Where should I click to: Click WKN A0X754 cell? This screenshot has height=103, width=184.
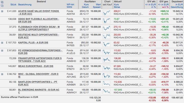point(71,14)
